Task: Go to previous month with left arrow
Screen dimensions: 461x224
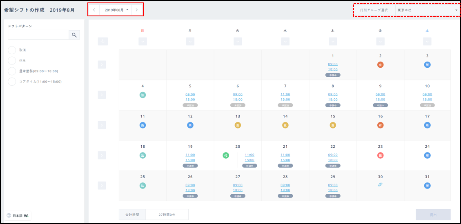Action: click(x=94, y=9)
